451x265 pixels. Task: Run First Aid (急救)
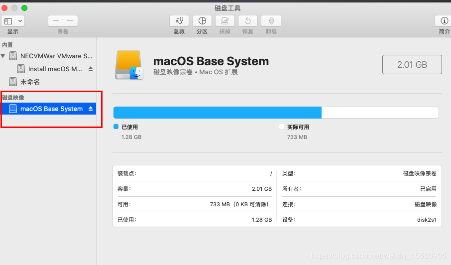(179, 21)
